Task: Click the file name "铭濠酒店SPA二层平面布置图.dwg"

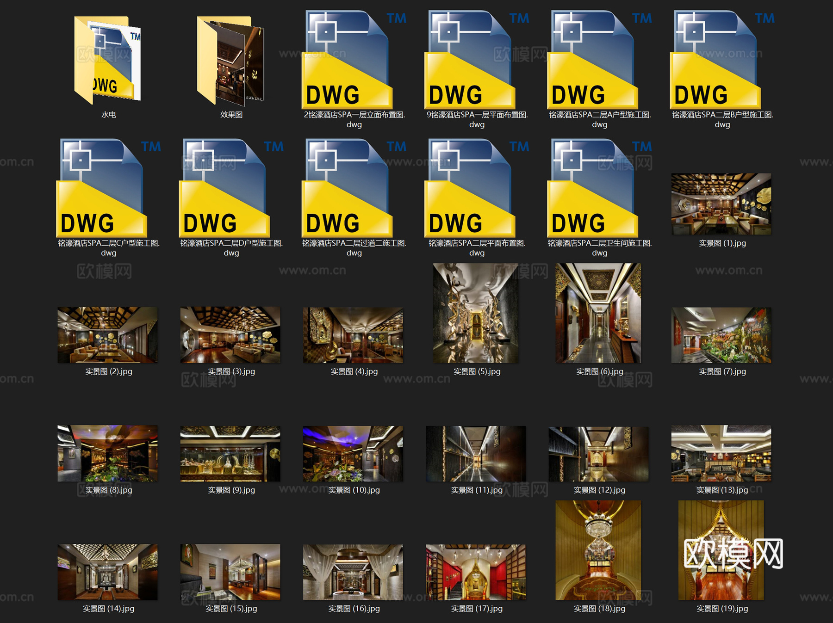Action: click(477, 248)
